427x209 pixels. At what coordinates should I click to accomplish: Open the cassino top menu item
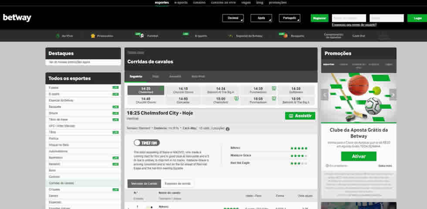click(x=200, y=3)
